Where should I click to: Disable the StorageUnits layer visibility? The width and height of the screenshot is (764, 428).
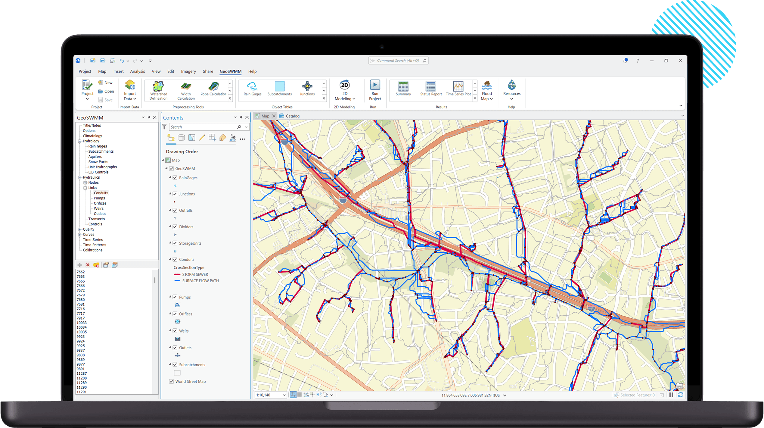[x=175, y=243]
